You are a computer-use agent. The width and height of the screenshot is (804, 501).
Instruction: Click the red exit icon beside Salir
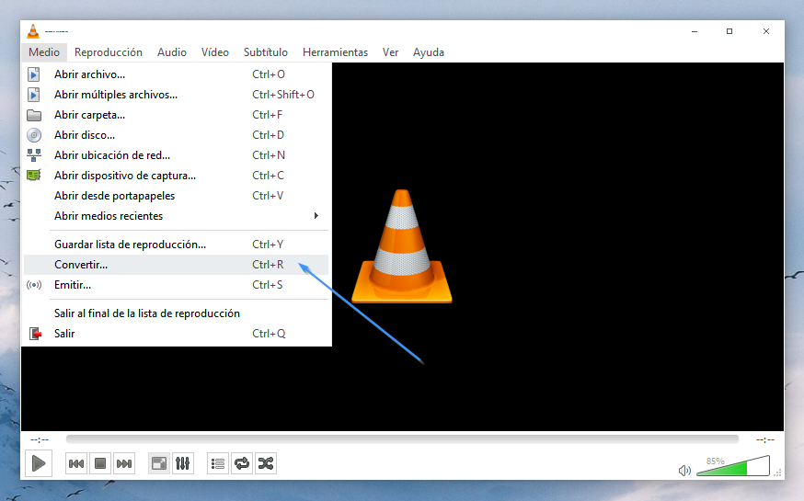coord(35,334)
